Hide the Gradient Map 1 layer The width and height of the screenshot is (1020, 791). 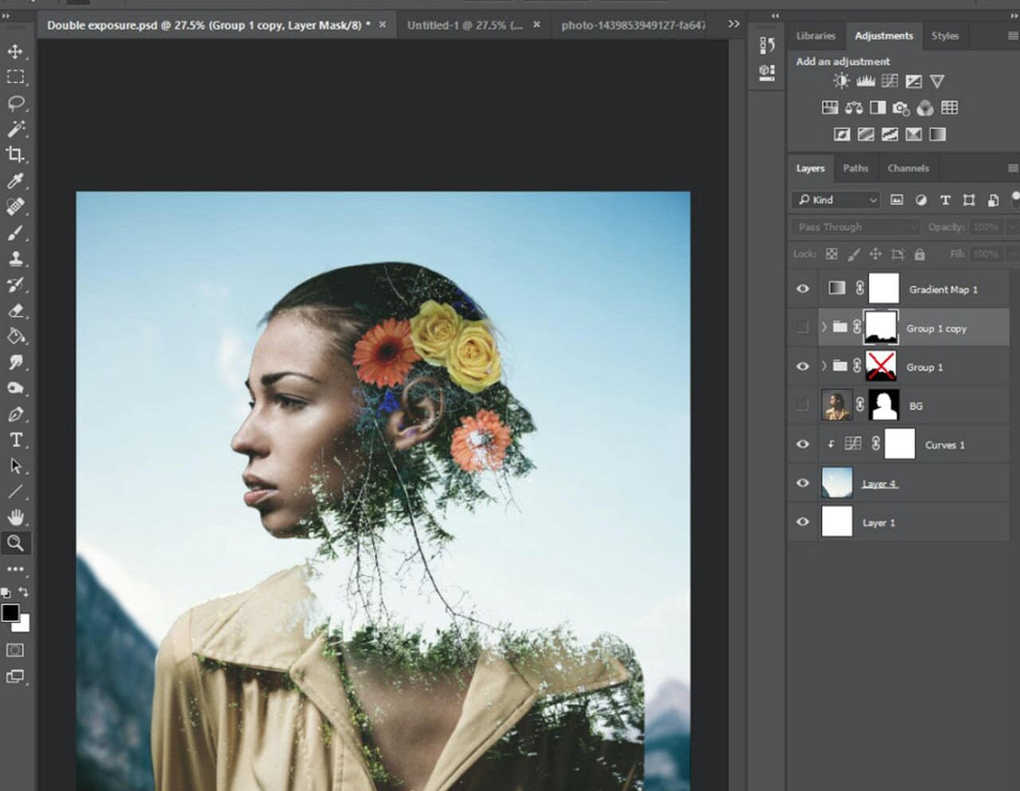802,289
